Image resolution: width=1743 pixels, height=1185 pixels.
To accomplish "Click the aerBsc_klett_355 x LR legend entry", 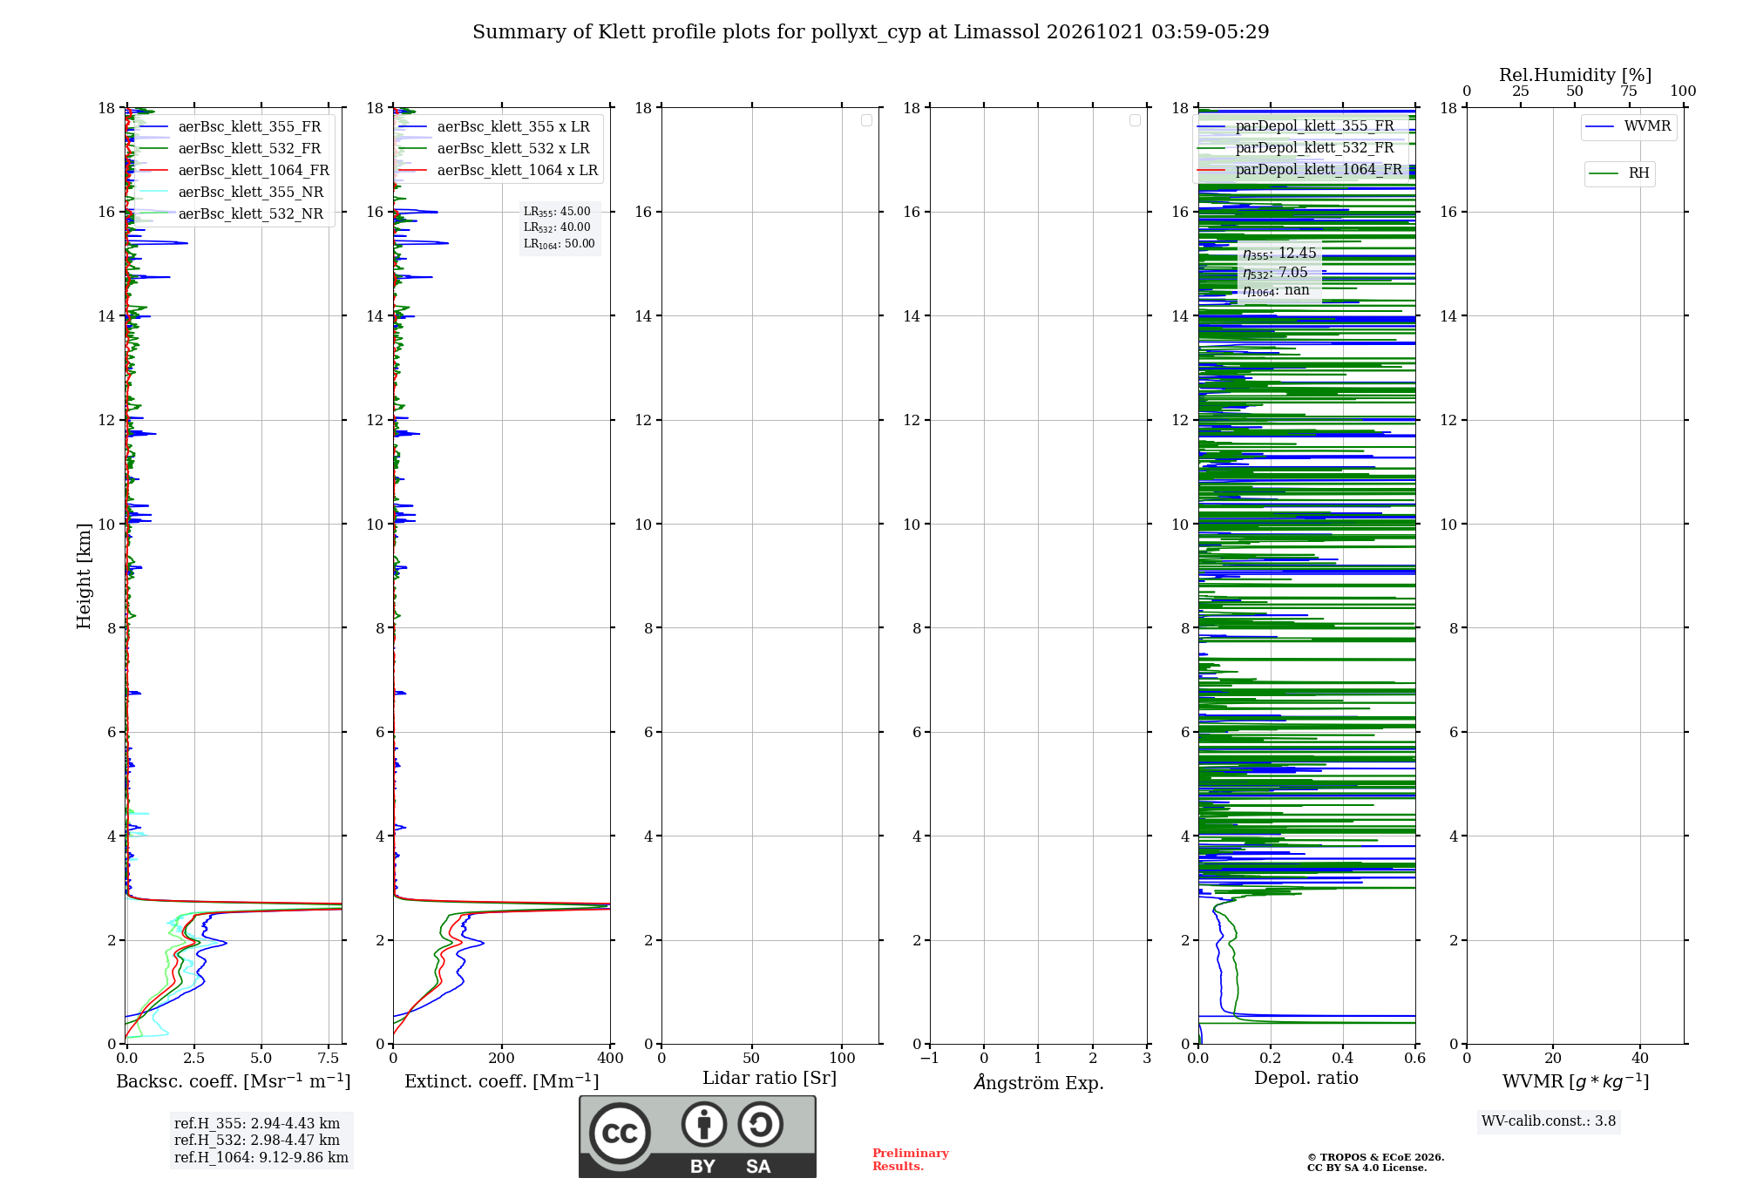I will 495,127.
